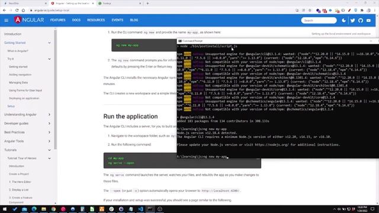Open Deploying an application page
The image size is (379, 213).
(24, 98)
